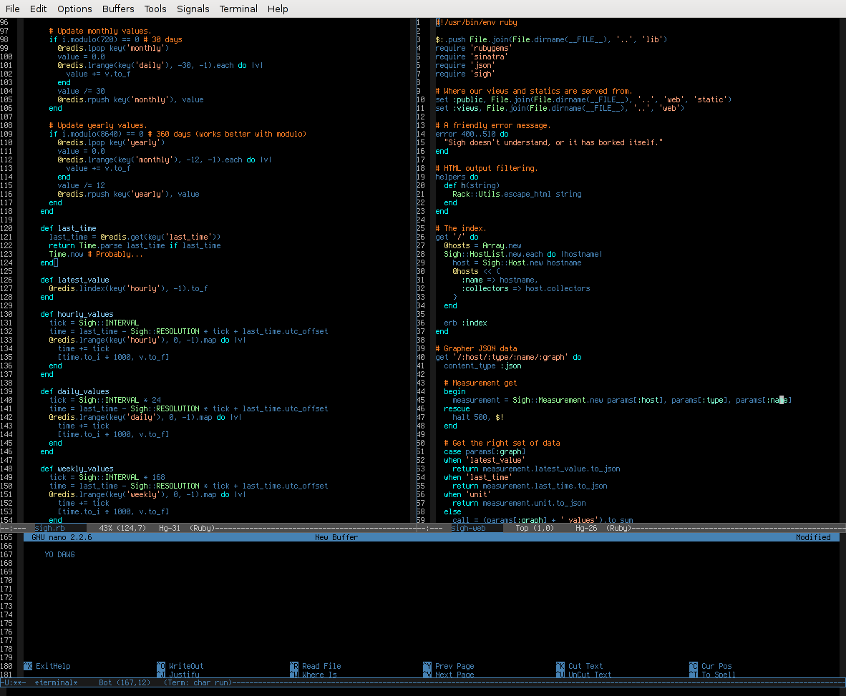
Task: Click (Ruby) mode in sigh-web mode line
Action: click(619, 528)
